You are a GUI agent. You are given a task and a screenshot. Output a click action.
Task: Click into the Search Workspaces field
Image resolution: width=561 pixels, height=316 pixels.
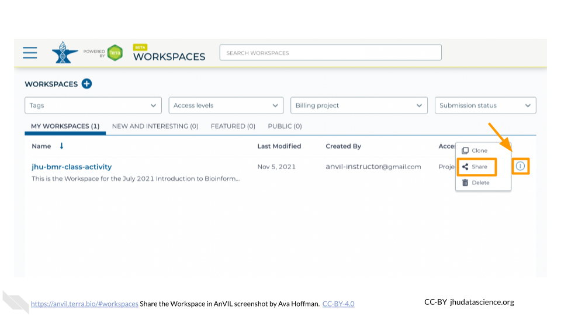click(x=331, y=53)
